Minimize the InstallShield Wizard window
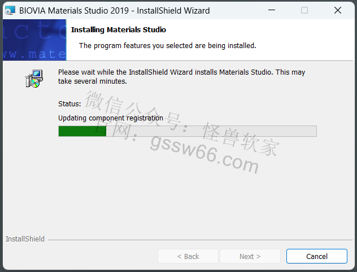The width and height of the screenshot is (357, 272). pyautogui.click(x=272, y=10)
